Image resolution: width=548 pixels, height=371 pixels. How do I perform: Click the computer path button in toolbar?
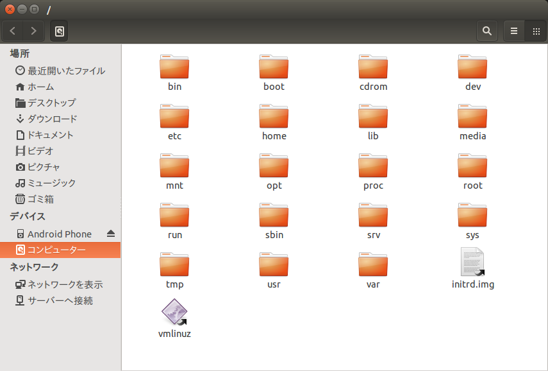(59, 31)
